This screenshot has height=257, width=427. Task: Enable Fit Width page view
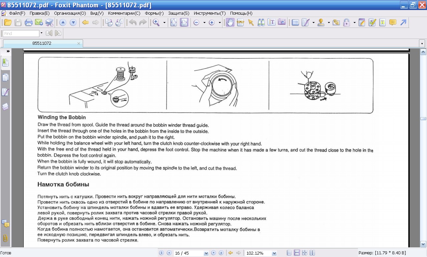coord(184,22)
